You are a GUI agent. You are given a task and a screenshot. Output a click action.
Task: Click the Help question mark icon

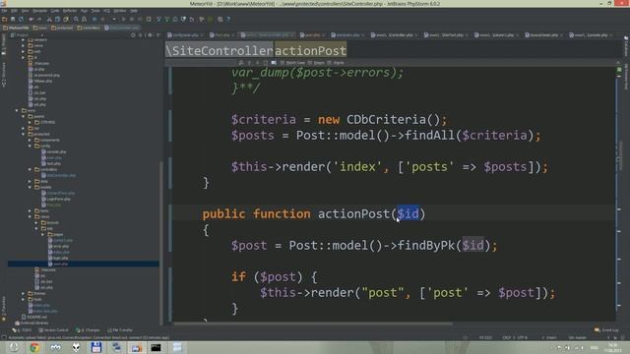click(x=228, y=19)
